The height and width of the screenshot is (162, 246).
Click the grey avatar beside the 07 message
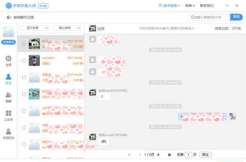click(93, 72)
